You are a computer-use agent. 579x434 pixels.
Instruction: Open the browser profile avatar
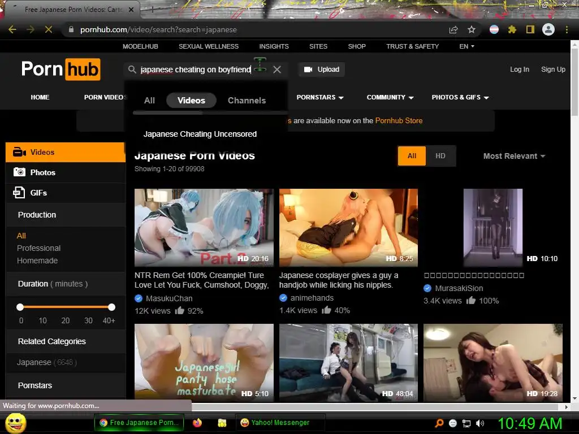click(548, 29)
